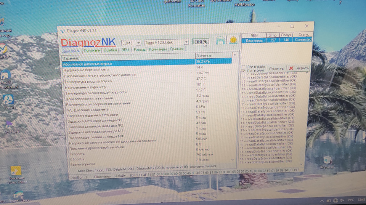This screenshot has width=366, height=205.
Task: Click the Закрыть button
Action: [299, 68]
